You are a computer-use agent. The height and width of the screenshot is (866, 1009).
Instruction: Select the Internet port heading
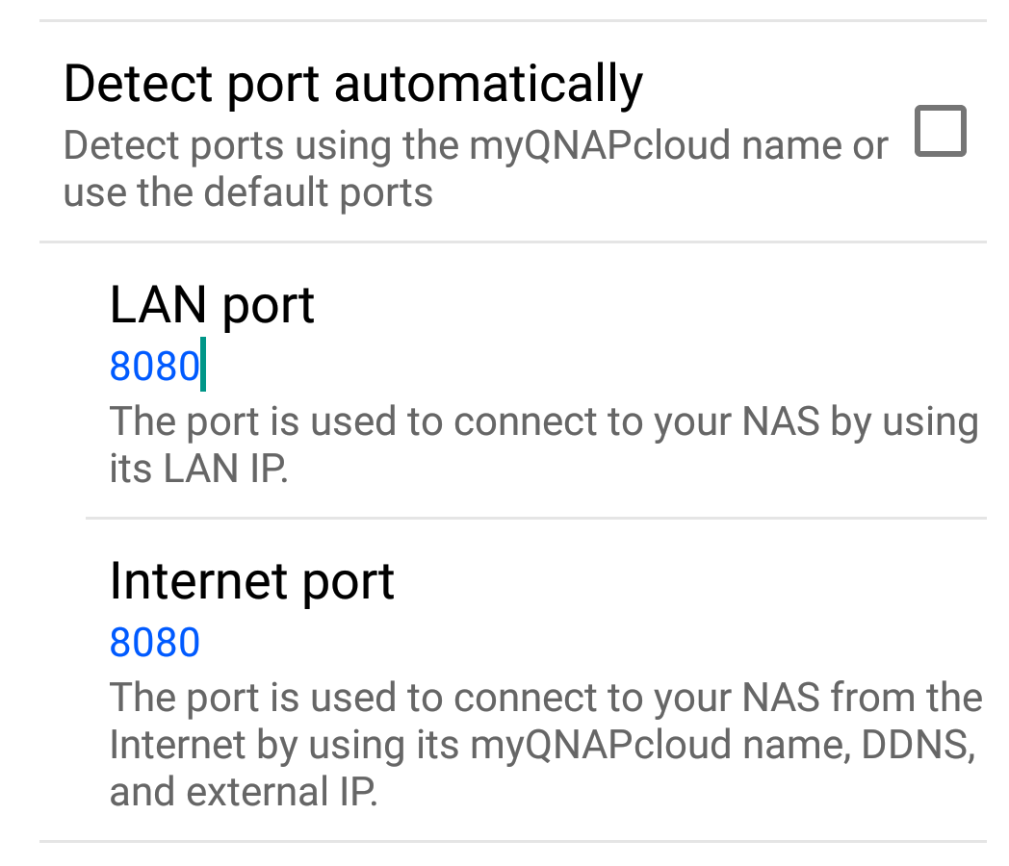[x=252, y=581]
